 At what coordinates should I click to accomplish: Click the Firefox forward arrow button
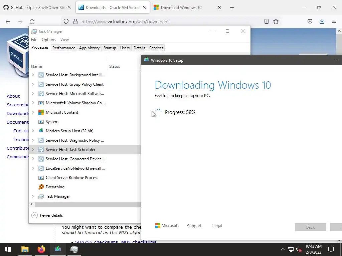click(x=20, y=22)
